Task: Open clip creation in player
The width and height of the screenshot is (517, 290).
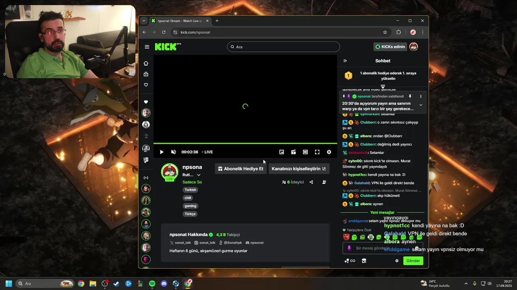Action: (x=293, y=152)
